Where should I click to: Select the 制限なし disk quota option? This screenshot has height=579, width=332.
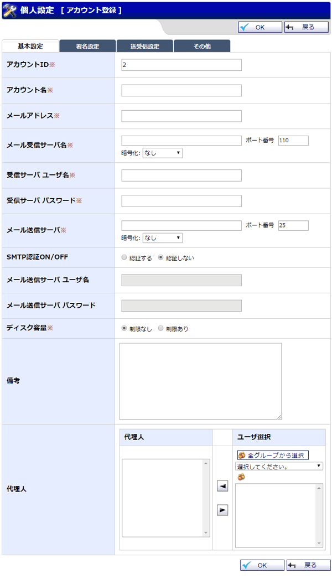pyautogui.click(x=124, y=328)
